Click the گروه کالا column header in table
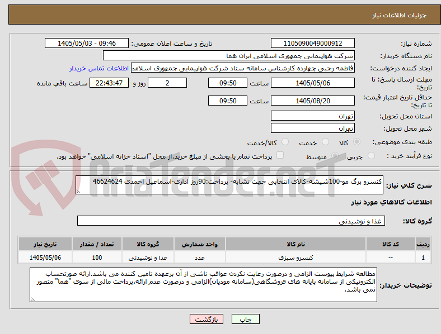441x334 pixels. pos(148,244)
